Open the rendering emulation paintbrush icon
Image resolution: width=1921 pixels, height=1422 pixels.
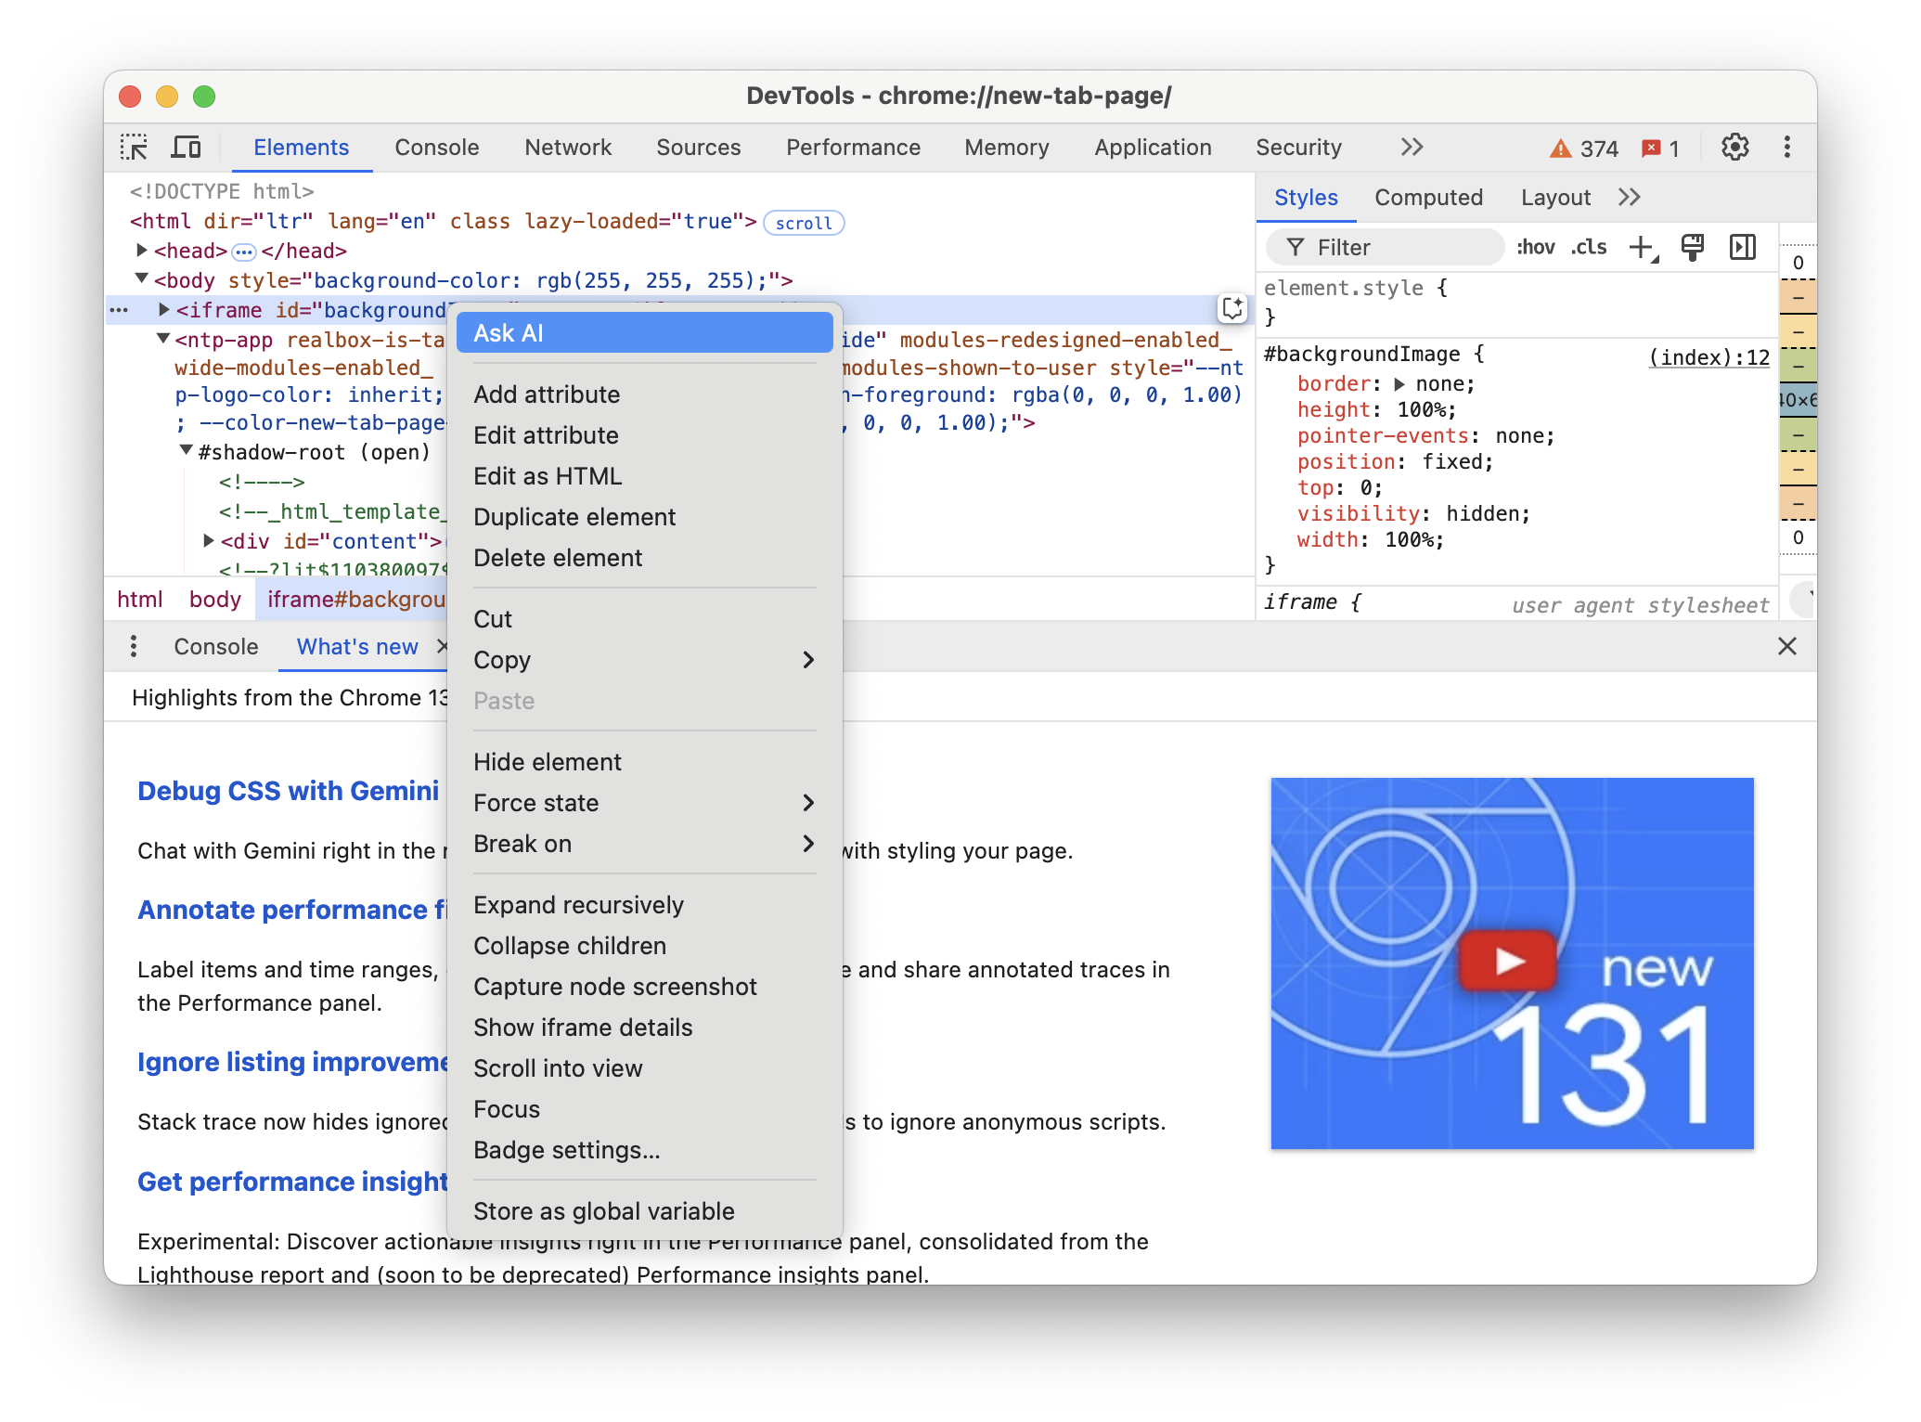[x=1693, y=247]
